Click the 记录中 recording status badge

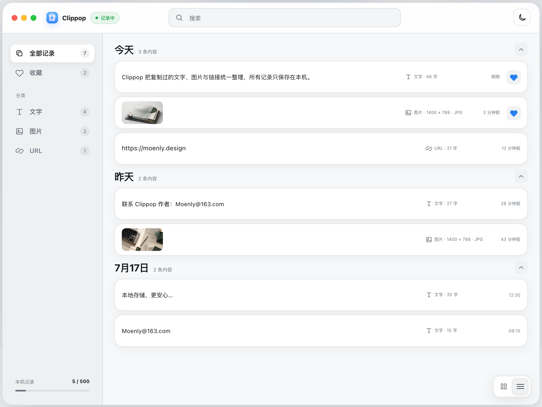(x=105, y=18)
